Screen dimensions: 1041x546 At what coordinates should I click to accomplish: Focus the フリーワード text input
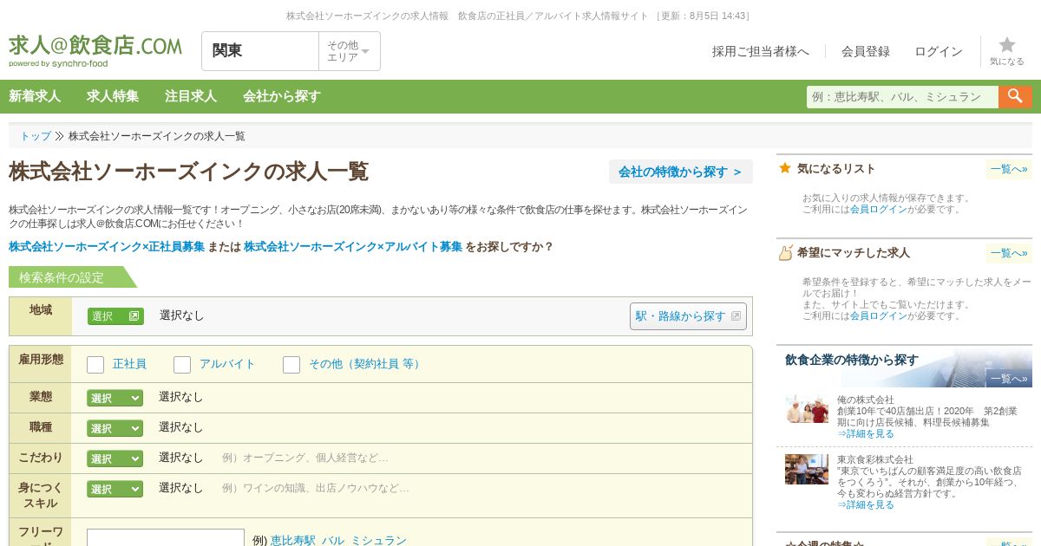pyautogui.click(x=166, y=538)
